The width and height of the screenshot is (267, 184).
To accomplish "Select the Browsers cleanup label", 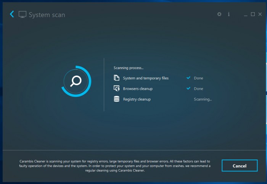I will (x=138, y=89).
